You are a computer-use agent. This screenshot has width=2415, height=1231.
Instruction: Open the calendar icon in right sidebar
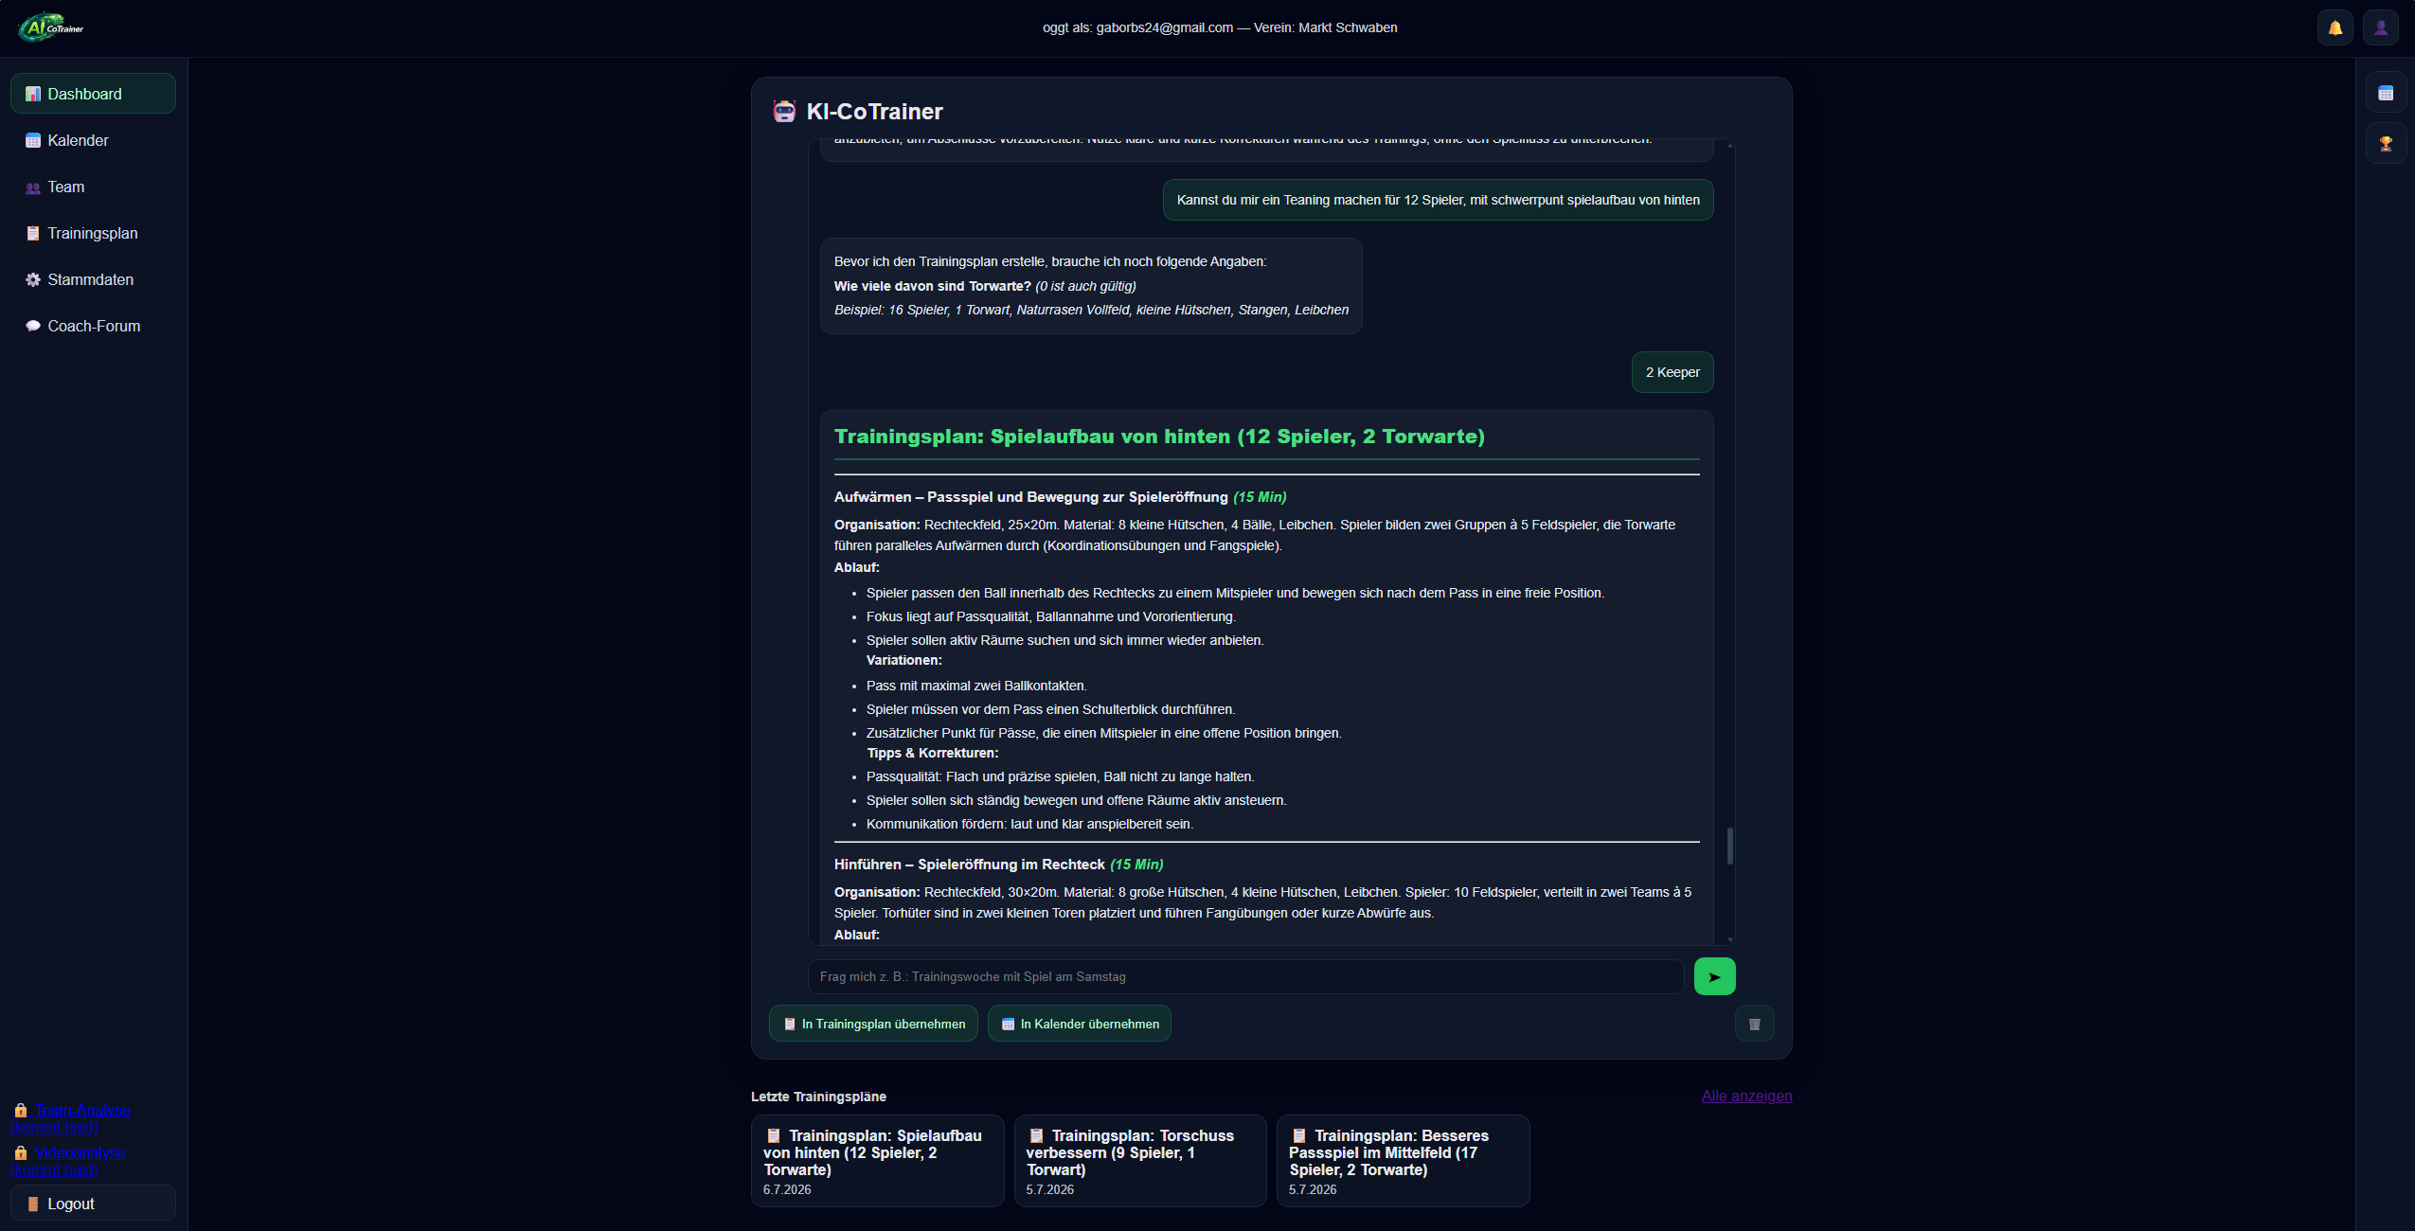pos(2386,93)
